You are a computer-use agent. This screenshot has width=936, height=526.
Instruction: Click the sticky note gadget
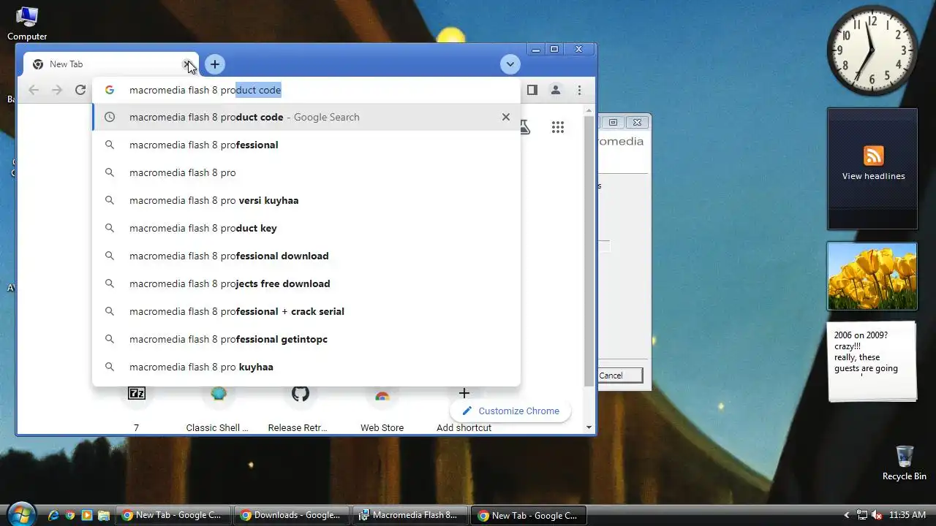(872, 361)
